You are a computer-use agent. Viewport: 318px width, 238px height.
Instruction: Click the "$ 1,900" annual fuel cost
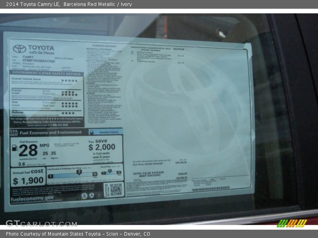[x=28, y=180]
